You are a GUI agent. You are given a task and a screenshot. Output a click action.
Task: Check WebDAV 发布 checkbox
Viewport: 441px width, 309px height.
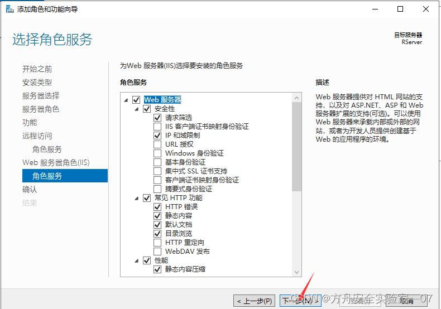(x=157, y=252)
